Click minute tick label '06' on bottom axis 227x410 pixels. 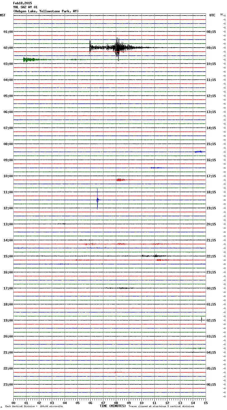pos(90,403)
